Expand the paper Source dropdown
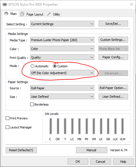 pyautogui.click(x=62, y=88)
